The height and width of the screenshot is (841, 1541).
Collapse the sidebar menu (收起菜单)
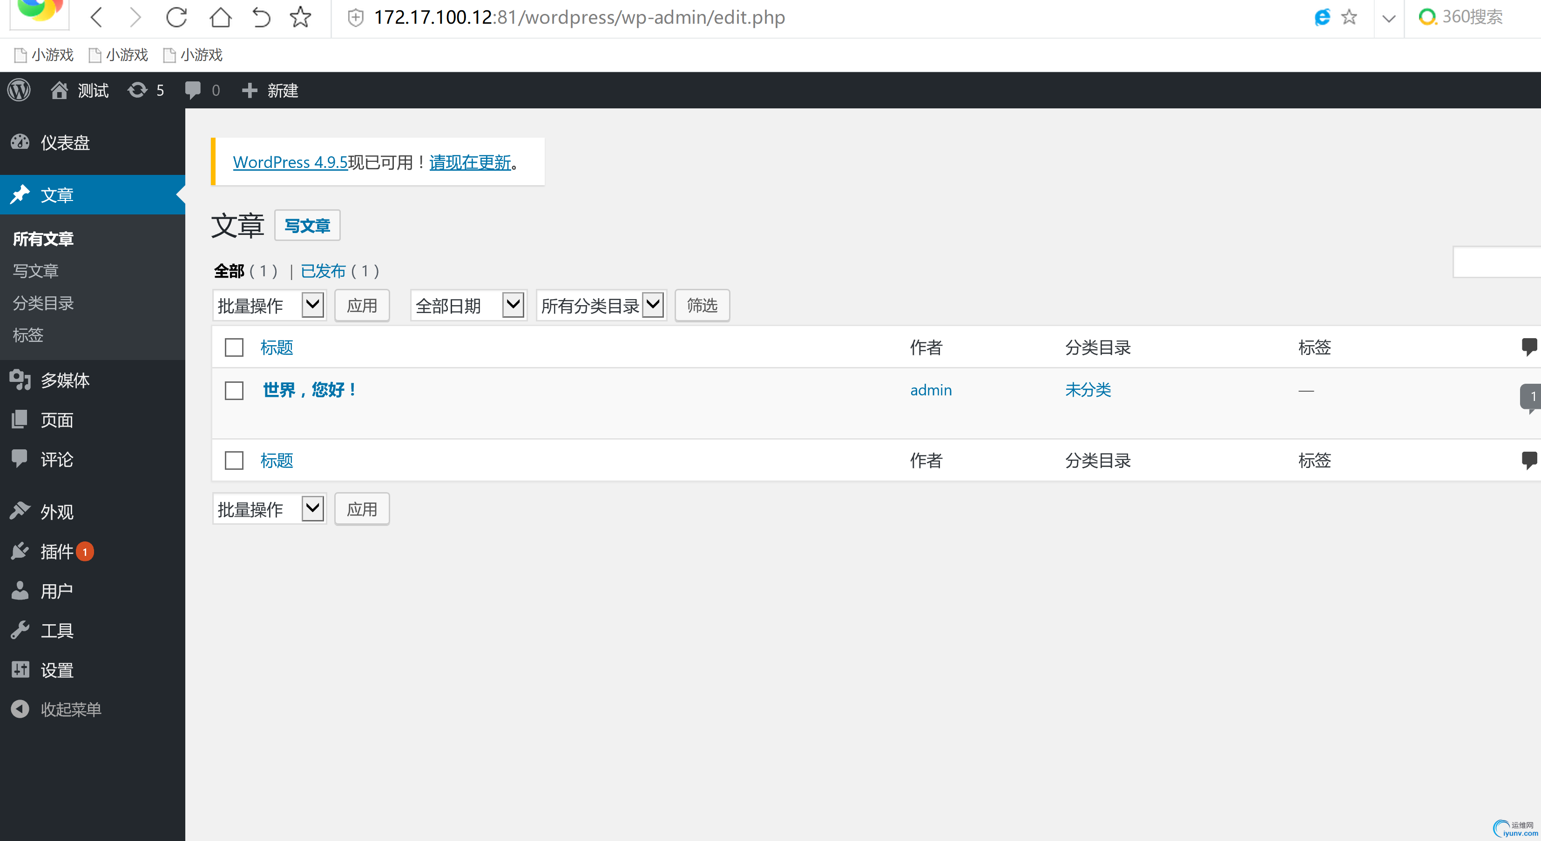pos(71,709)
